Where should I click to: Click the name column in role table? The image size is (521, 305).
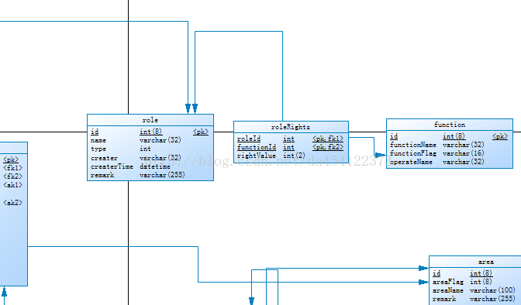[x=98, y=140]
